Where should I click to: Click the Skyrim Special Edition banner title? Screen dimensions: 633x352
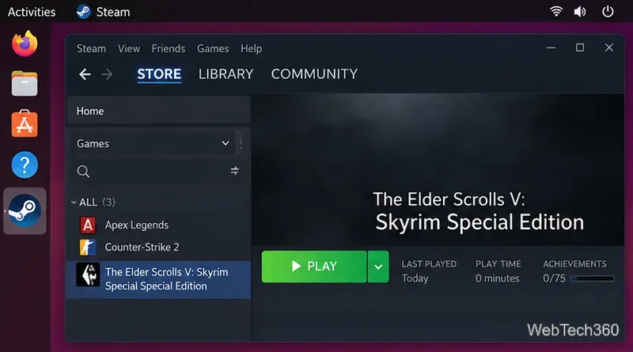pos(479,211)
